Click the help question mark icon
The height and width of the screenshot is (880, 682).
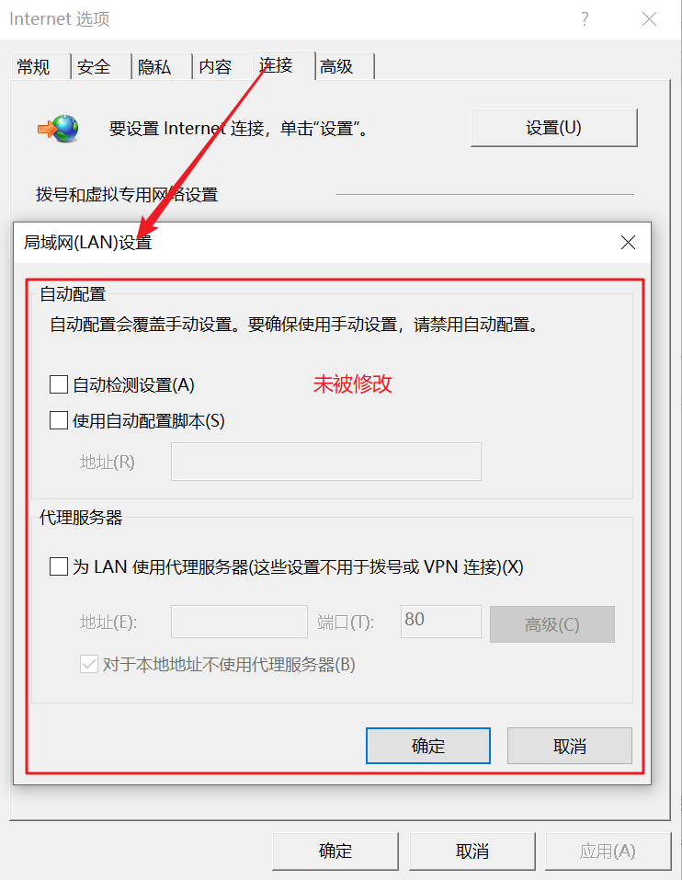tap(585, 19)
